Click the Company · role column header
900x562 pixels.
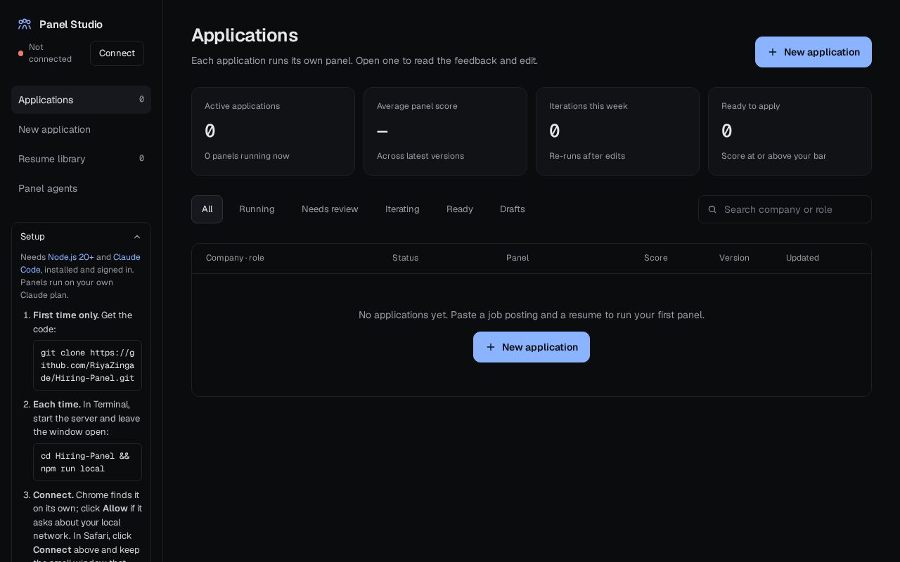[x=235, y=258]
